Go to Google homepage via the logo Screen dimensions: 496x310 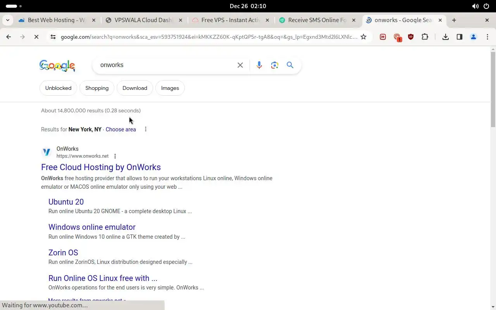(57, 66)
